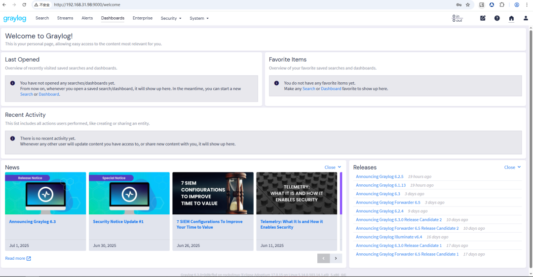Click the browser address bar URL

(x=87, y=5)
